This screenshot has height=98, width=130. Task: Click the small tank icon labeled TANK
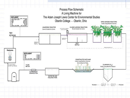click(x=14, y=77)
